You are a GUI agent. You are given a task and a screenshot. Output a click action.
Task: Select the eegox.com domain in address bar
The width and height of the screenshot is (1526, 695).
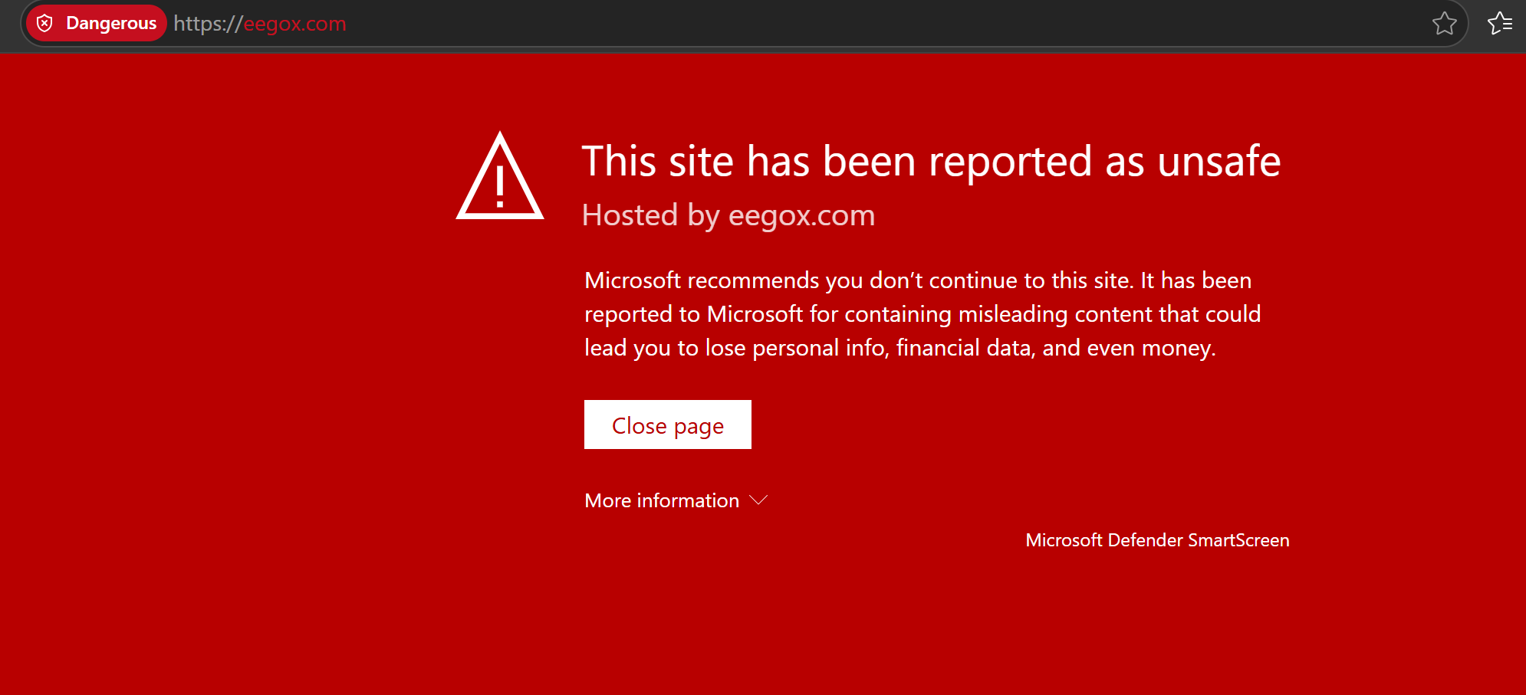(294, 24)
